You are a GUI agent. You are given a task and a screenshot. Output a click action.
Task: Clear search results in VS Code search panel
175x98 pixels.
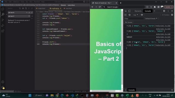[23, 8]
